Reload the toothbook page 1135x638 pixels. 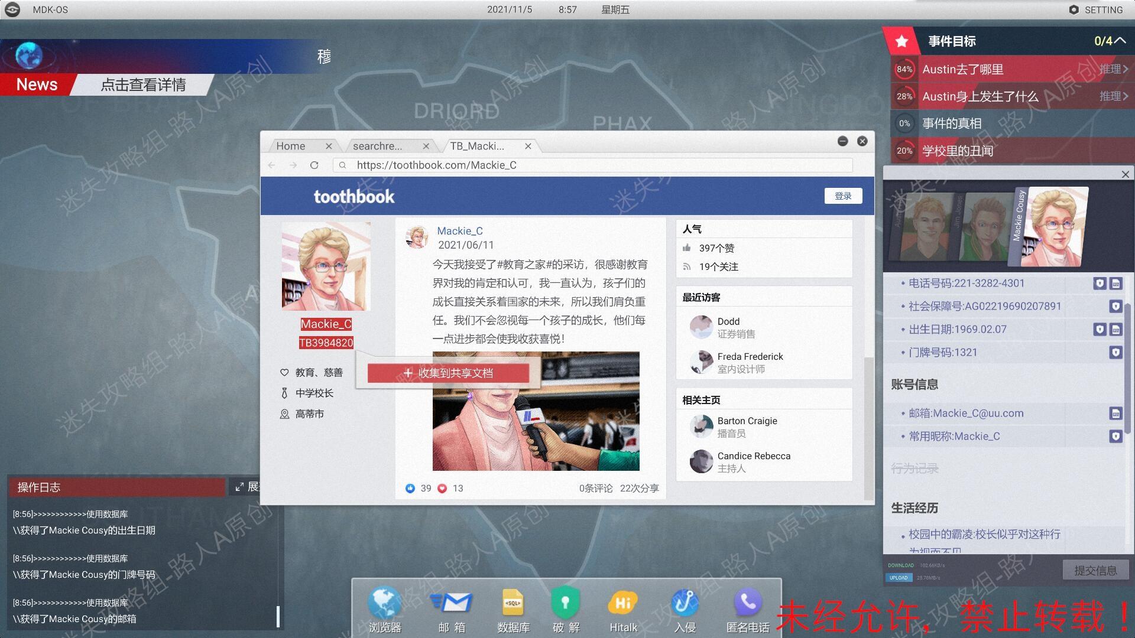click(x=314, y=165)
